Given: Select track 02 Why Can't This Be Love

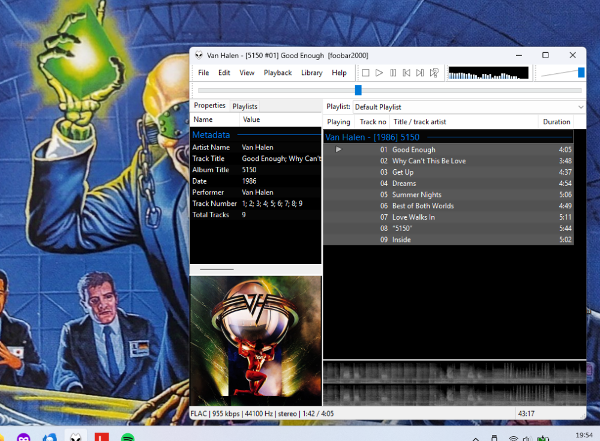Looking at the screenshot, I should 448,161.
